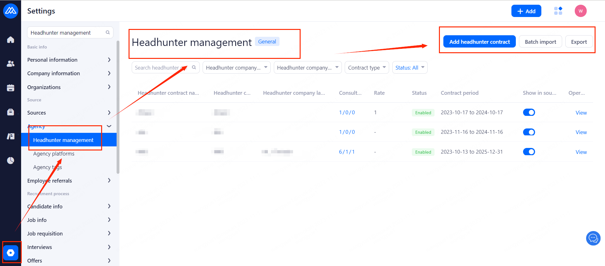Image resolution: width=605 pixels, height=266 pixels.
Task: Open the candidates people icon
Action: pos(10,64)
